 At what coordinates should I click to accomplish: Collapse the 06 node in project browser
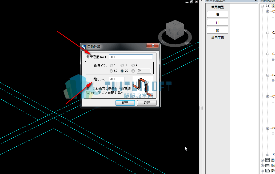pos(268,128)
